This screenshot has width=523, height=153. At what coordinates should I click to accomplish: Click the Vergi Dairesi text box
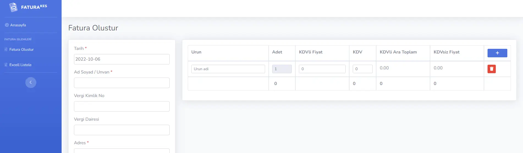click(122, 130)
